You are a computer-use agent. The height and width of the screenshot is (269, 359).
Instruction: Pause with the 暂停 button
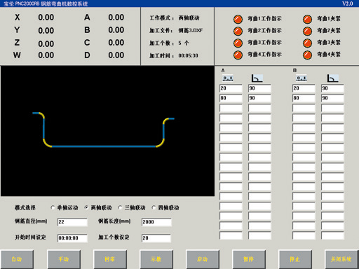coord(249,259)
